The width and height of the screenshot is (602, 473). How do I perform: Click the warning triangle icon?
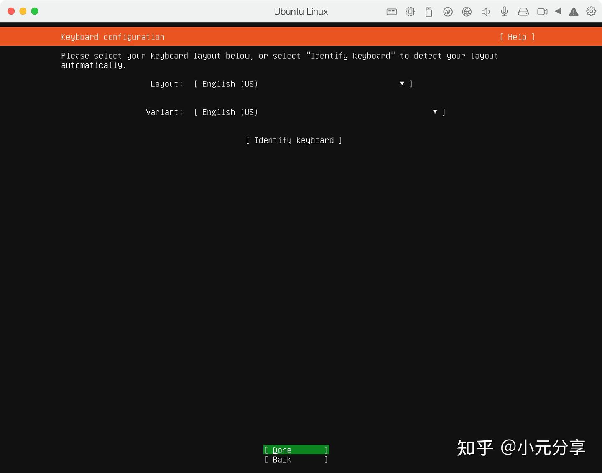click(573, 11)
